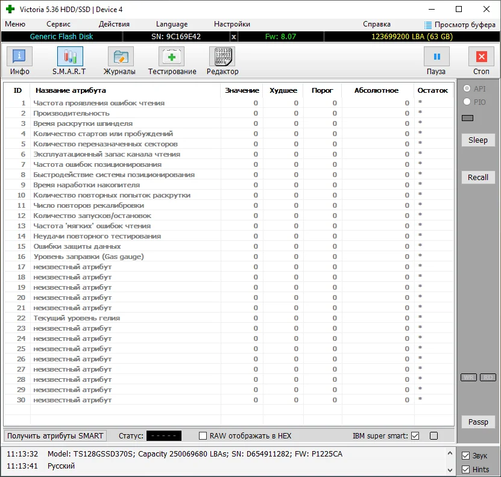501x477 pixels.
Task: Click the SN: 9C169E42 serial field
Action: pos(176,37)
